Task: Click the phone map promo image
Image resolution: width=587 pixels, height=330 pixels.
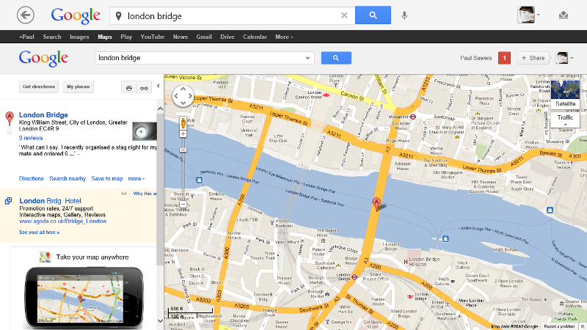Action: (84, 298)
